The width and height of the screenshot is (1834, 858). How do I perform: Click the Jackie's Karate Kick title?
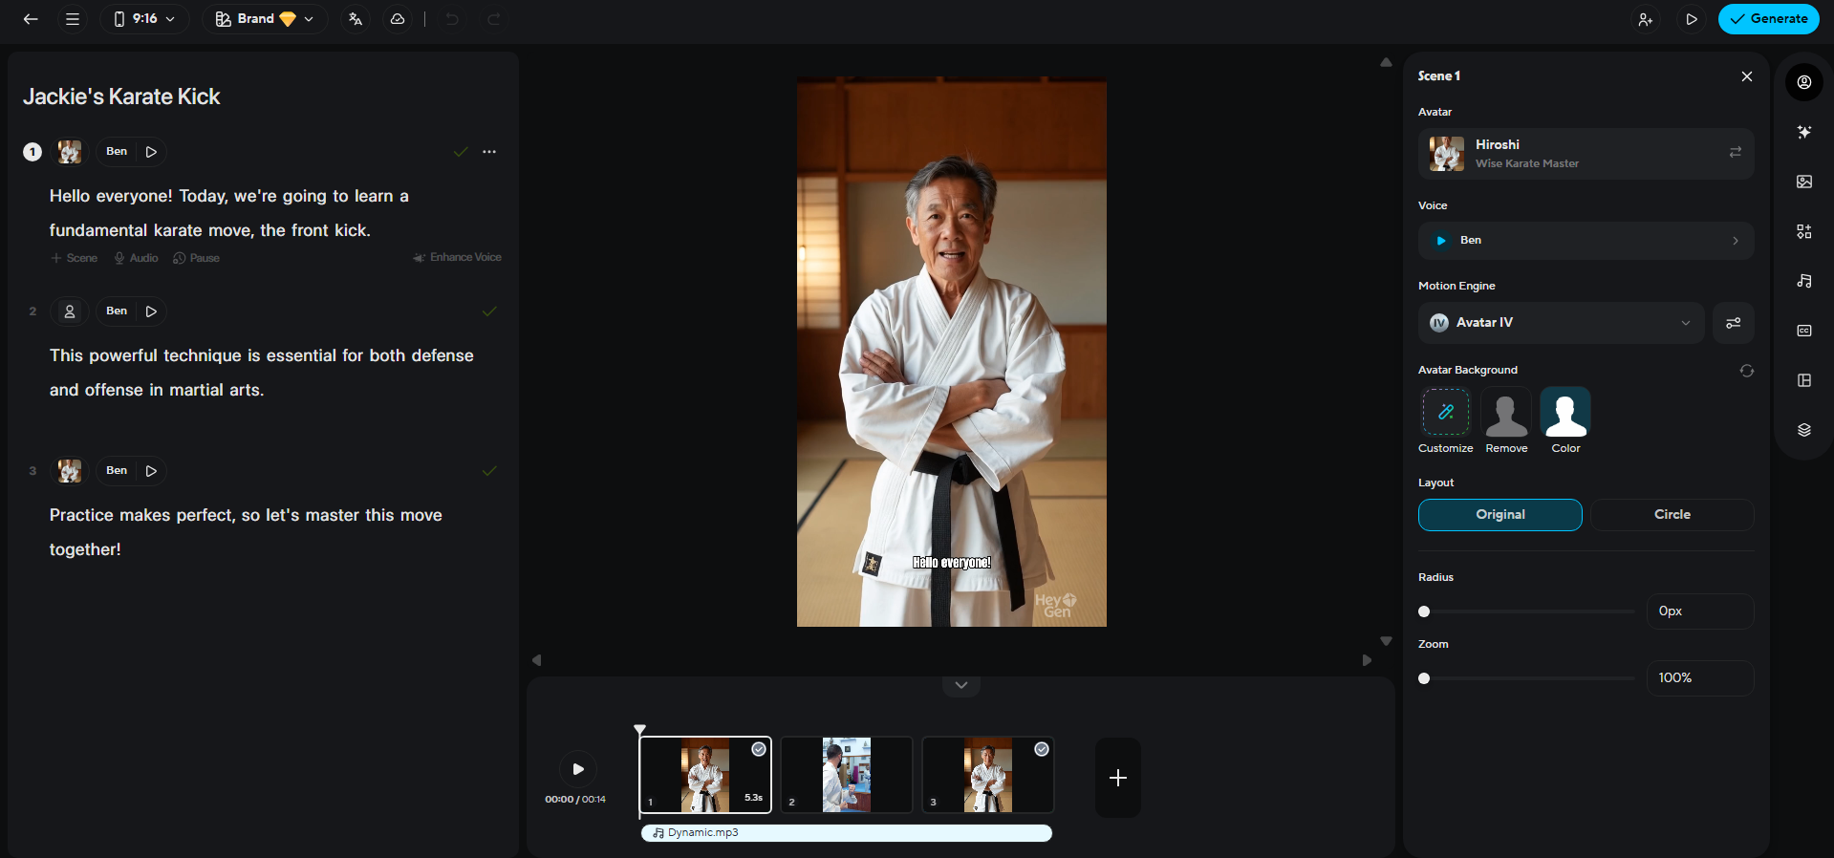[121, 97]
